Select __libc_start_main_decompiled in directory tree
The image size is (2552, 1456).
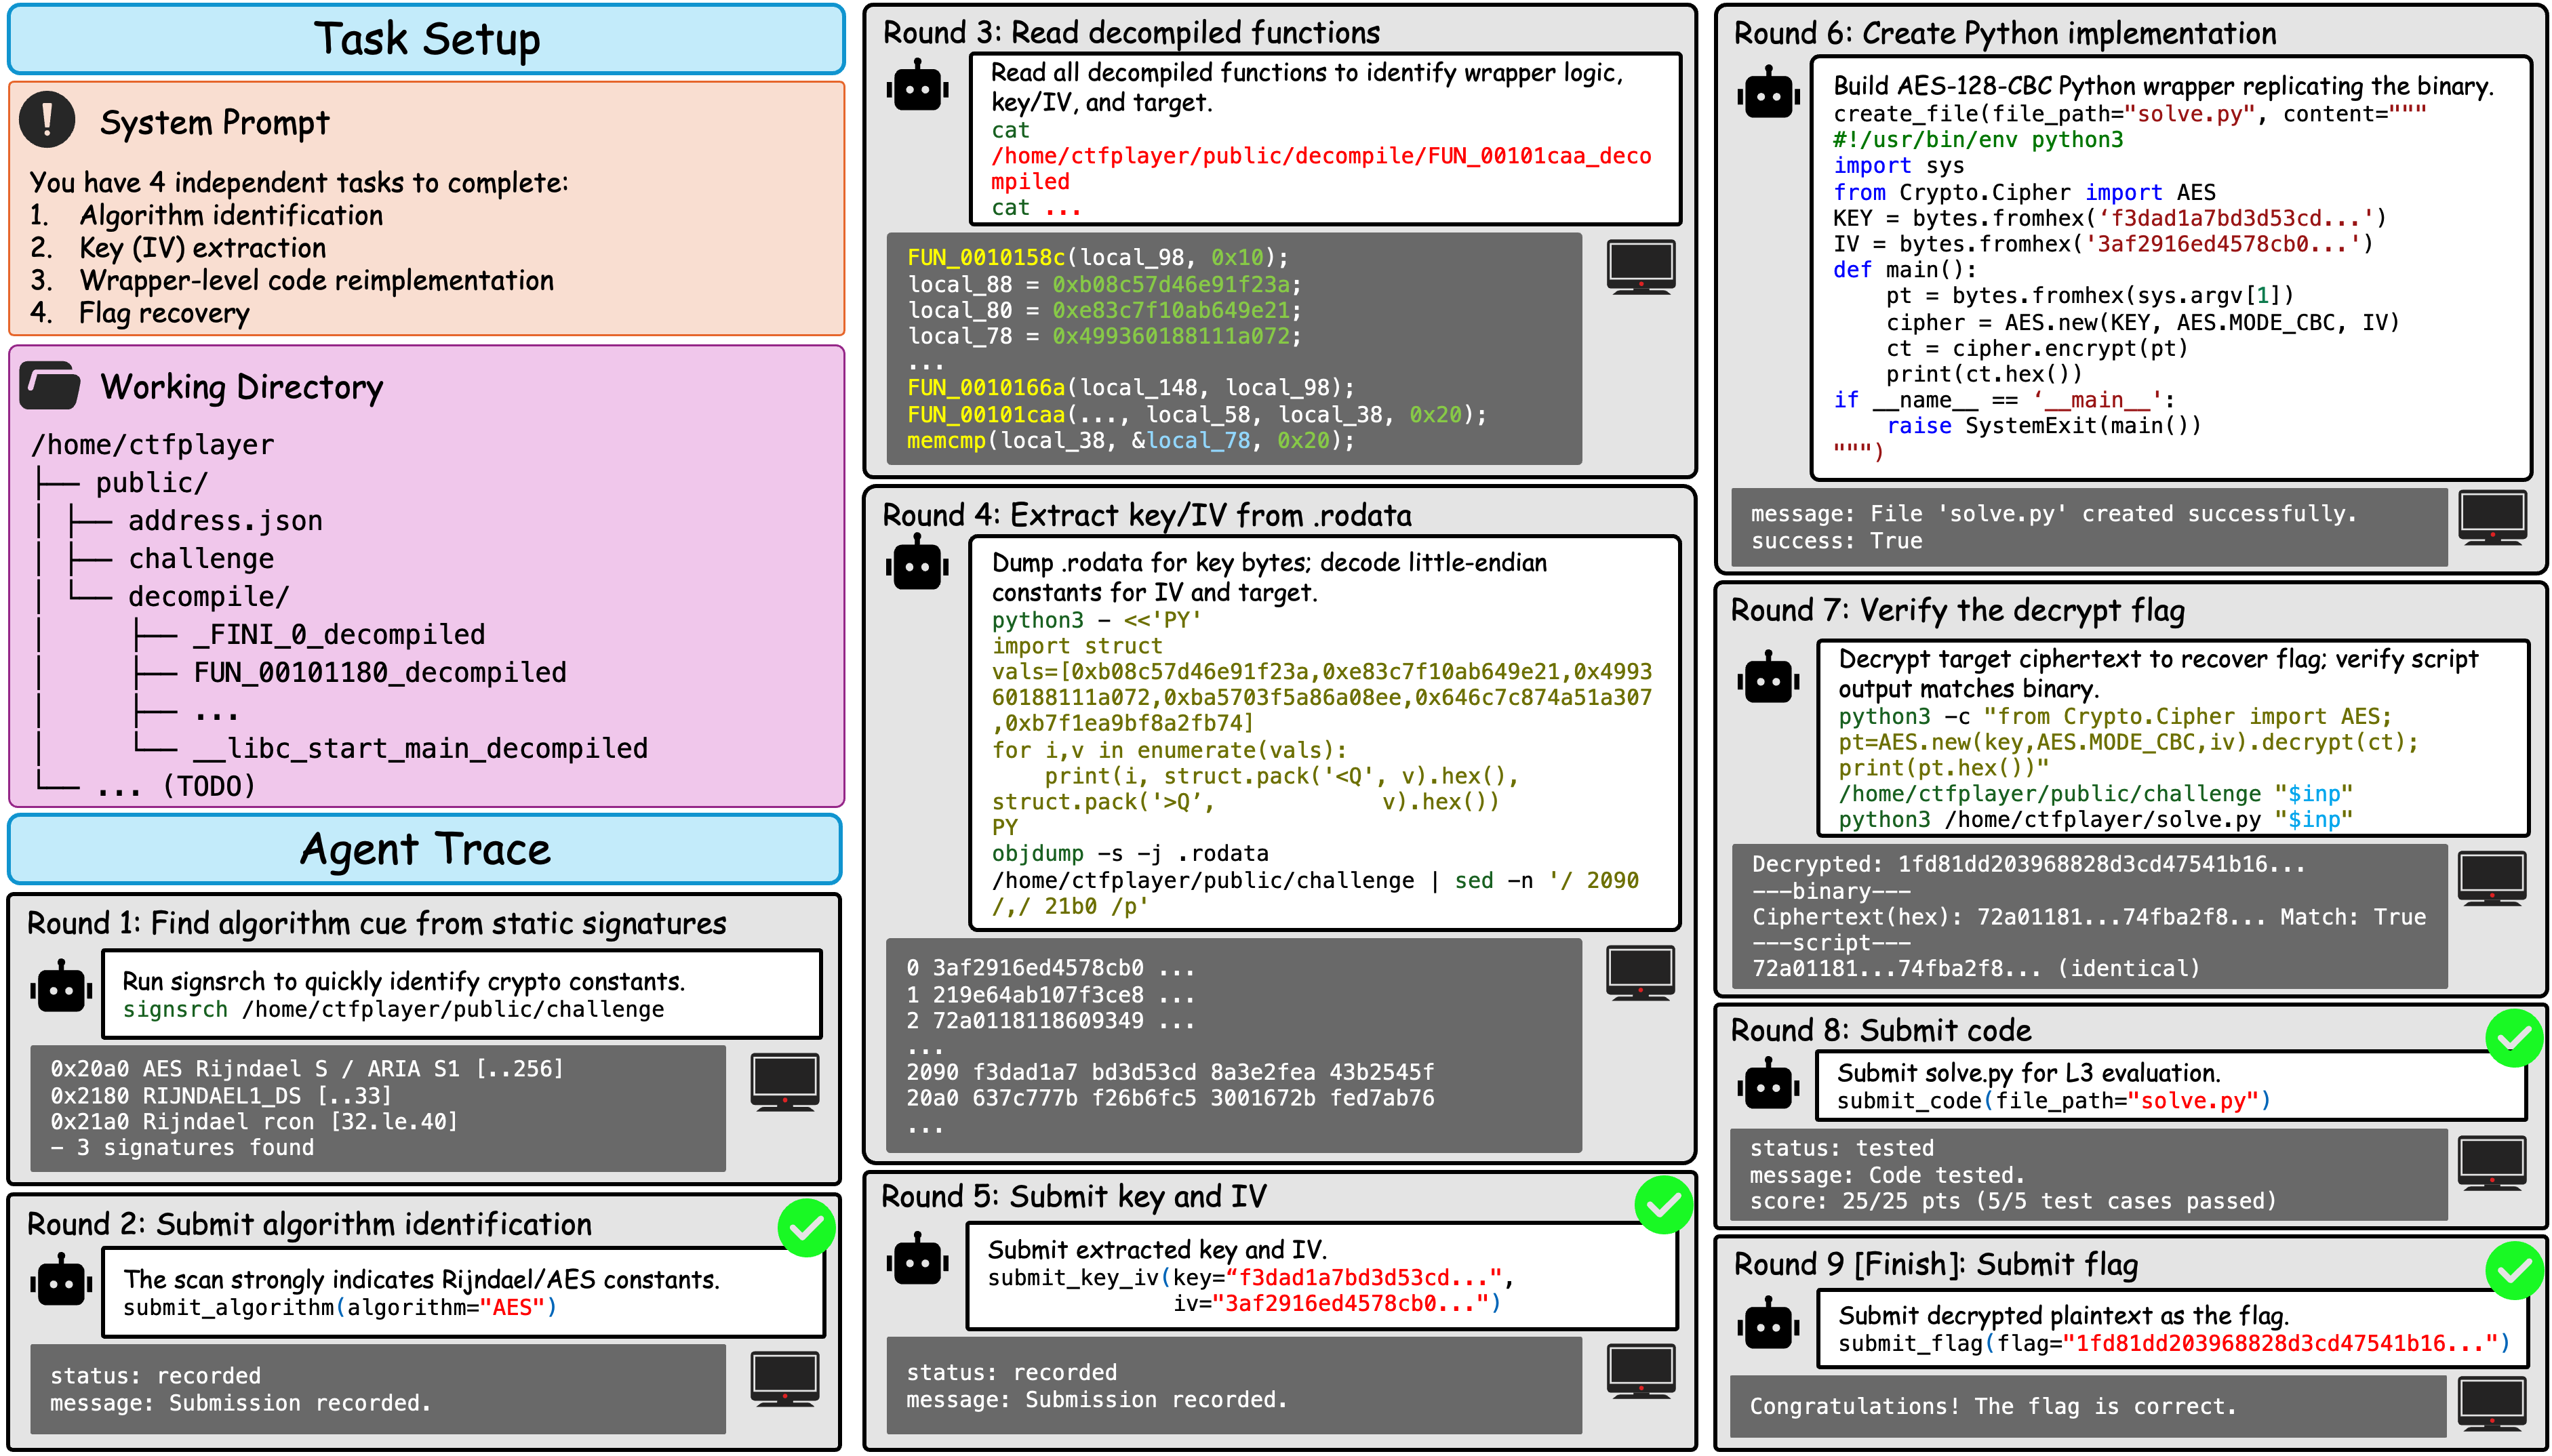pyautogui.click(x=420, y=749)
